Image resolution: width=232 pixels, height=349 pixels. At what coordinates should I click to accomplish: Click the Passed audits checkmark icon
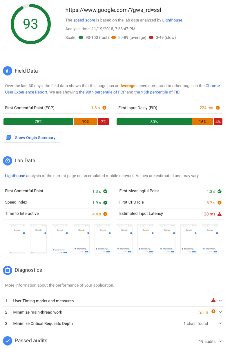[8, 341]
